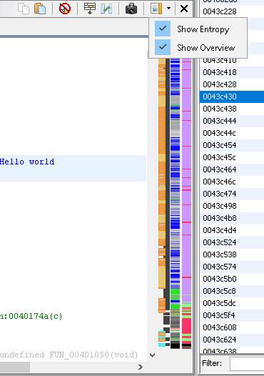Select address row 0043c474

click(232, 194)
